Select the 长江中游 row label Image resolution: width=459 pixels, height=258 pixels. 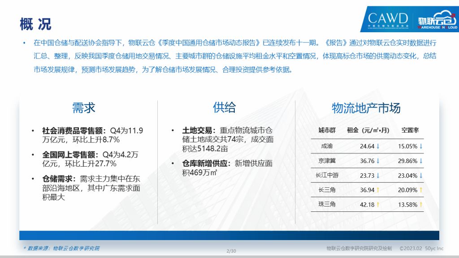point(327,175)
